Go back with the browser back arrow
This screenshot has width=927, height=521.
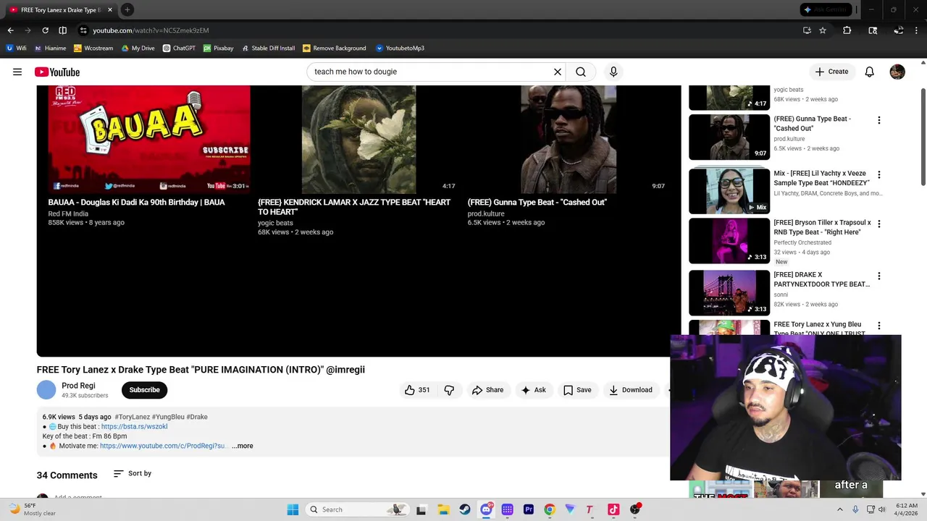10,30
